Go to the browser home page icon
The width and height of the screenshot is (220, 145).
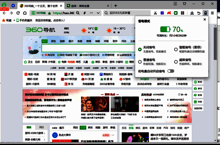25,13
